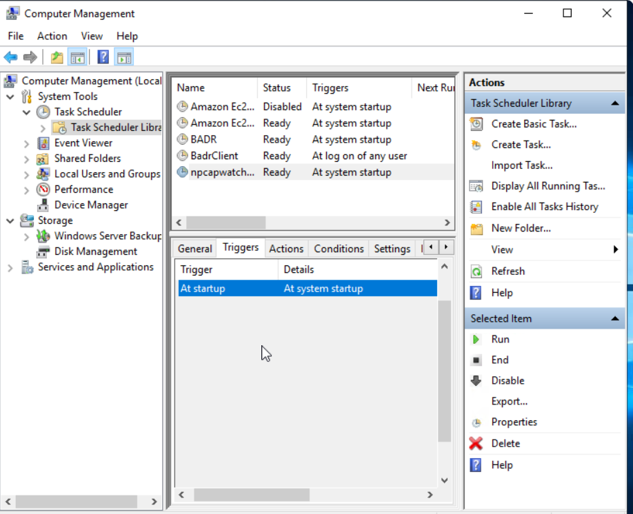Viewport: 633px width, 514px height.
Task: Open the Action menu
Action: tap(52, 36)
